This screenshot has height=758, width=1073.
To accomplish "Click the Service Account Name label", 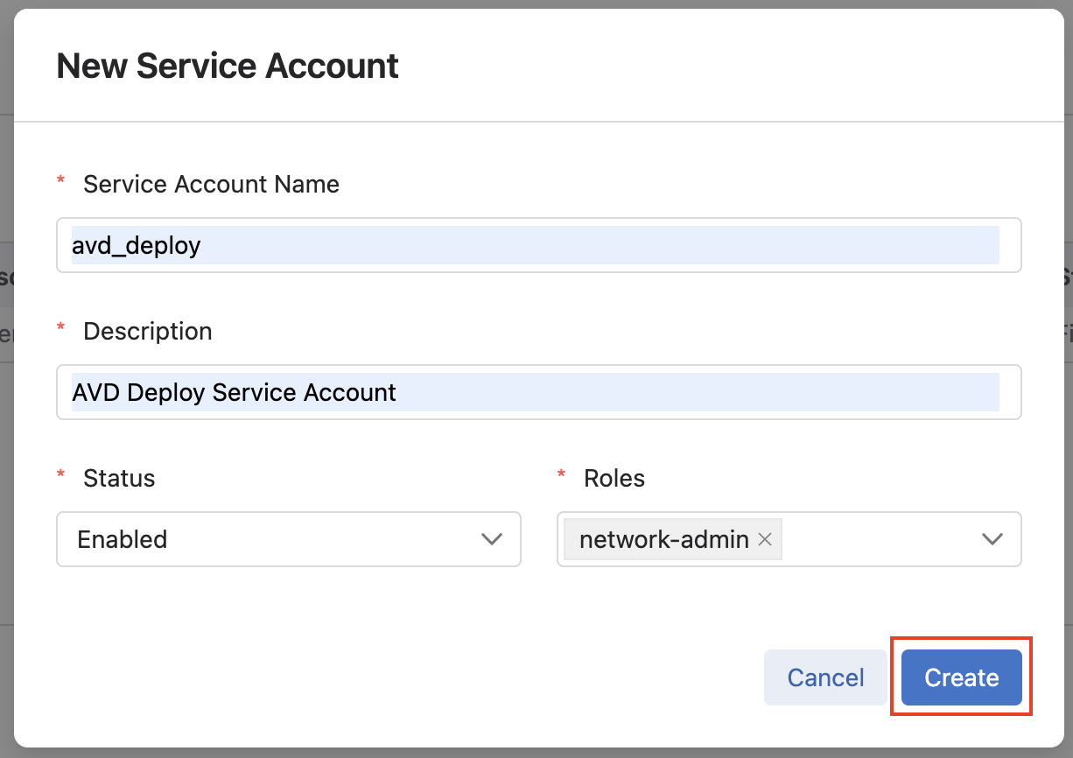I will (x=211, y=184).
